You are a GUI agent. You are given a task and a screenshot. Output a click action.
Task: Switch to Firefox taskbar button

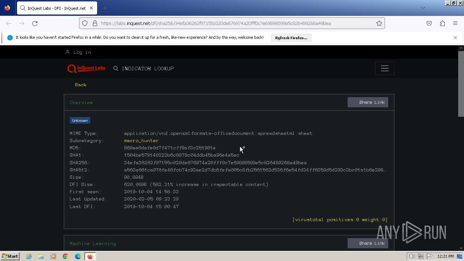(90, 256)
